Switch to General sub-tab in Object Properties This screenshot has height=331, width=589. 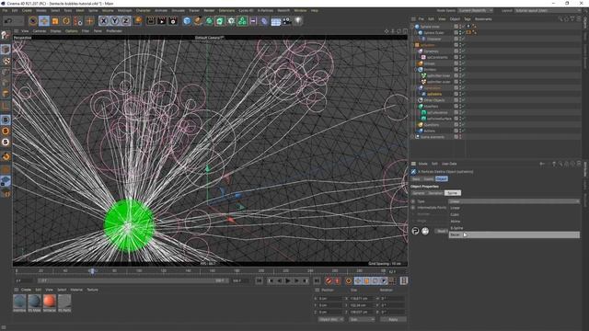click(419, 193)
